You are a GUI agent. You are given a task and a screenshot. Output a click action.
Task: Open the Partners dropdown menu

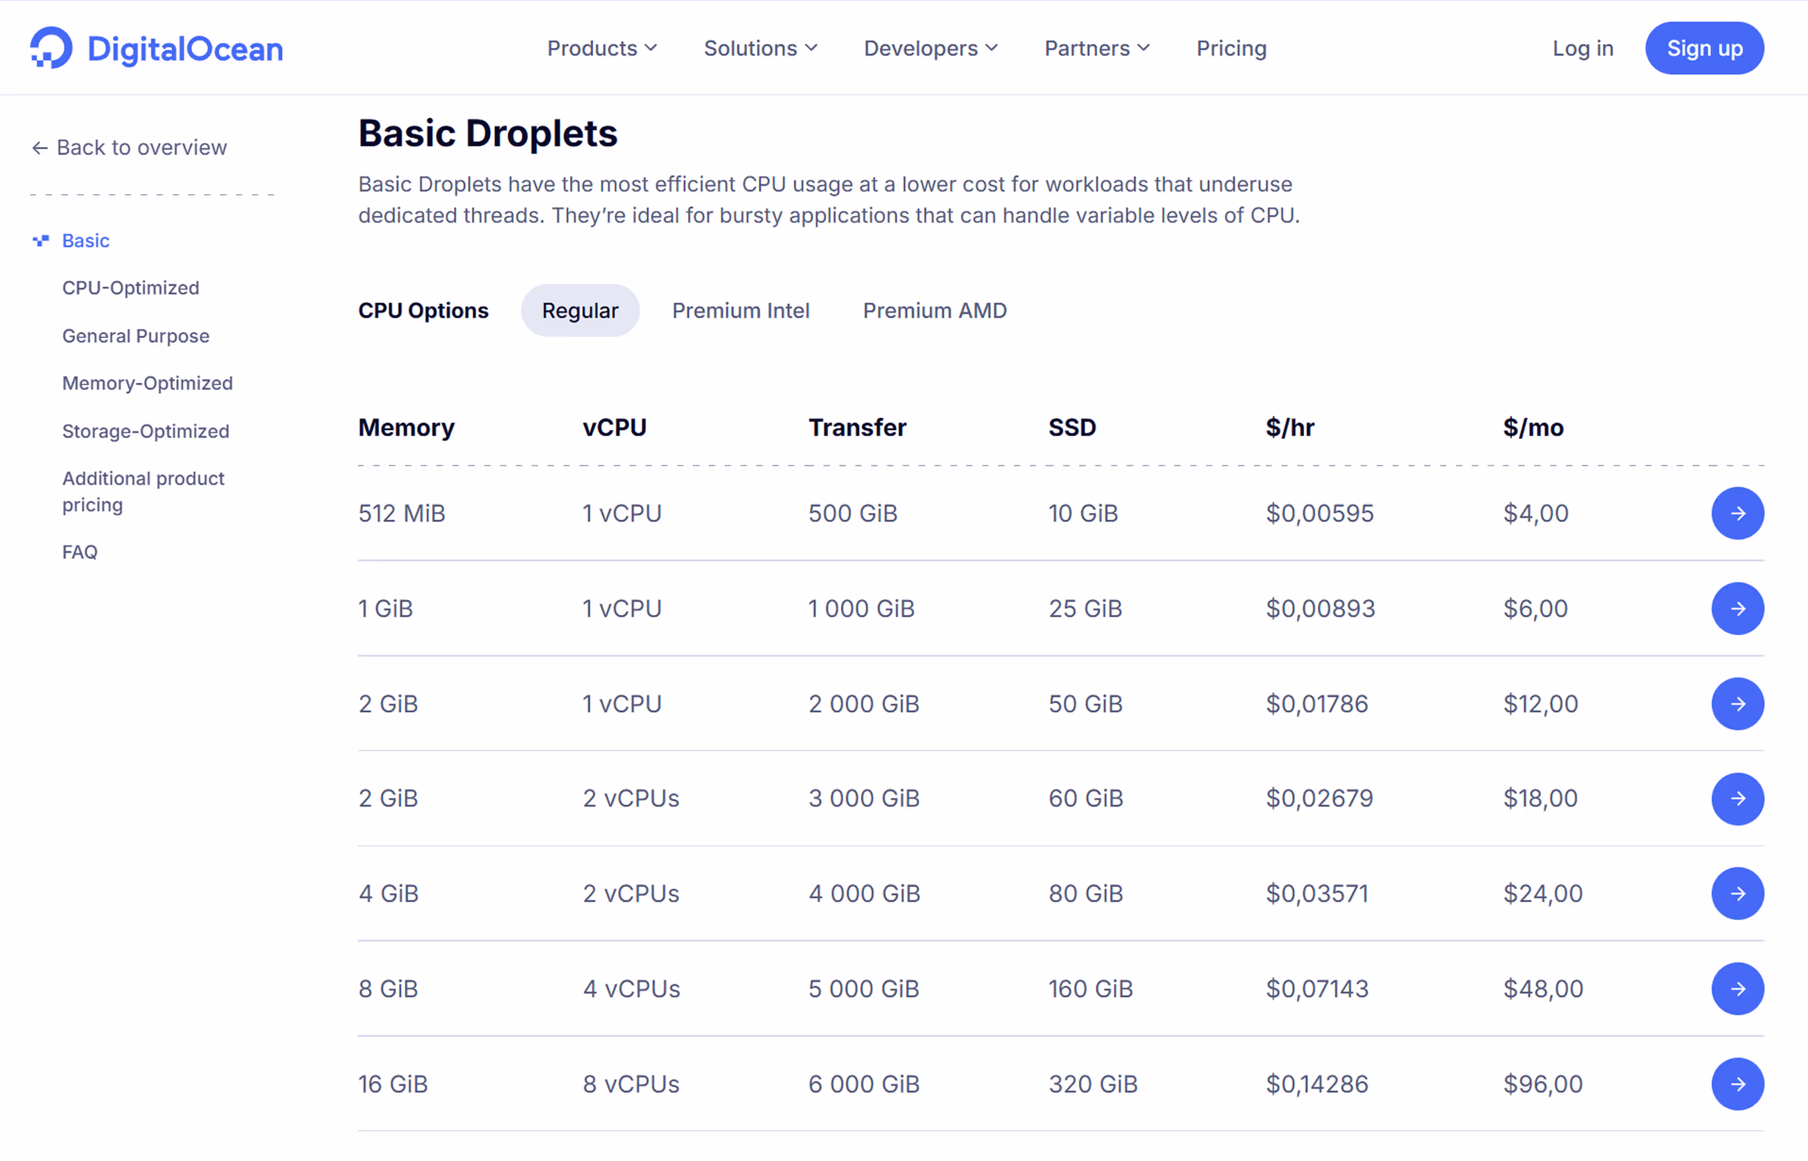[x=1096, y=48]
